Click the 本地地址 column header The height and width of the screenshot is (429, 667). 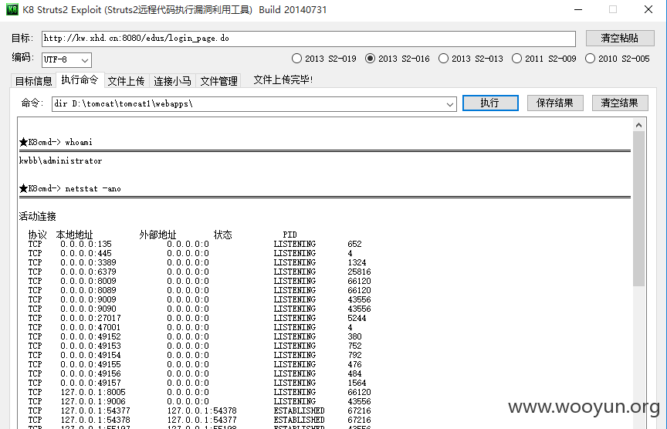(74, 235)
